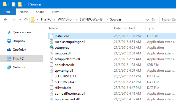The image size is (176, 102).
Task: Select Quick access in the navigation pane
Action: tap(22, 32)
